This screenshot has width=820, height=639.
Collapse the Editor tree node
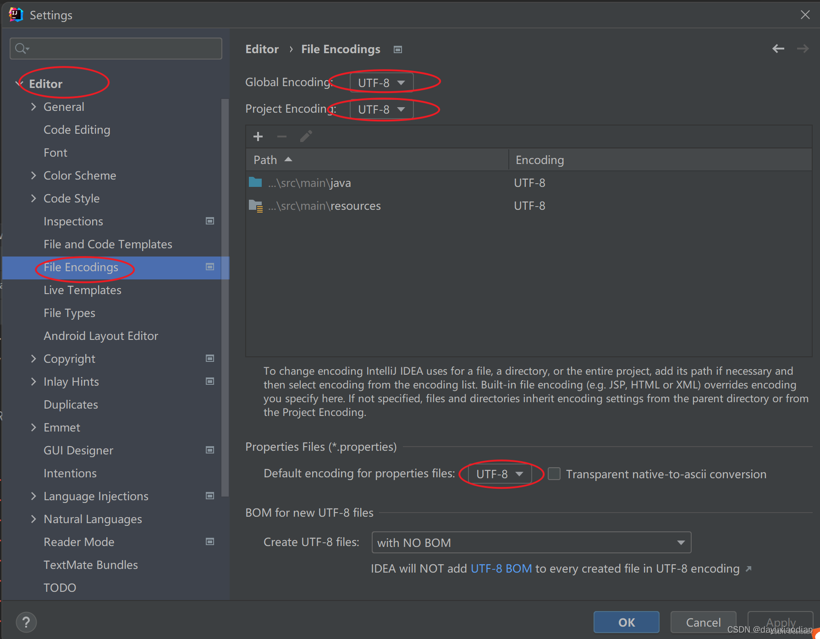coord(19,84)
